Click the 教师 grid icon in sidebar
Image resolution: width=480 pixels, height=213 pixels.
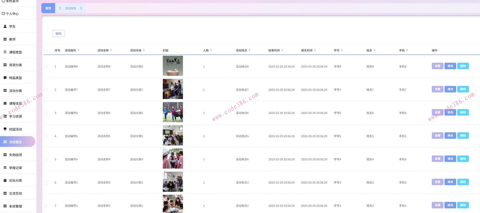(5, 39)
